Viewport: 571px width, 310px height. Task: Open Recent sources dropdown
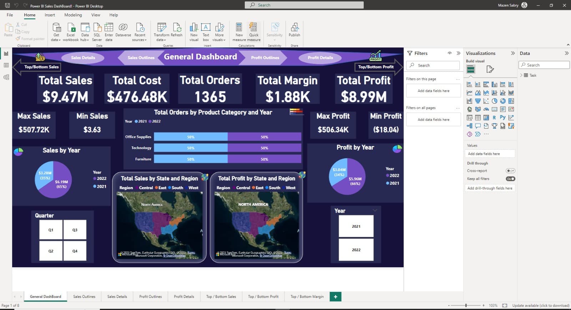(140, 32)
